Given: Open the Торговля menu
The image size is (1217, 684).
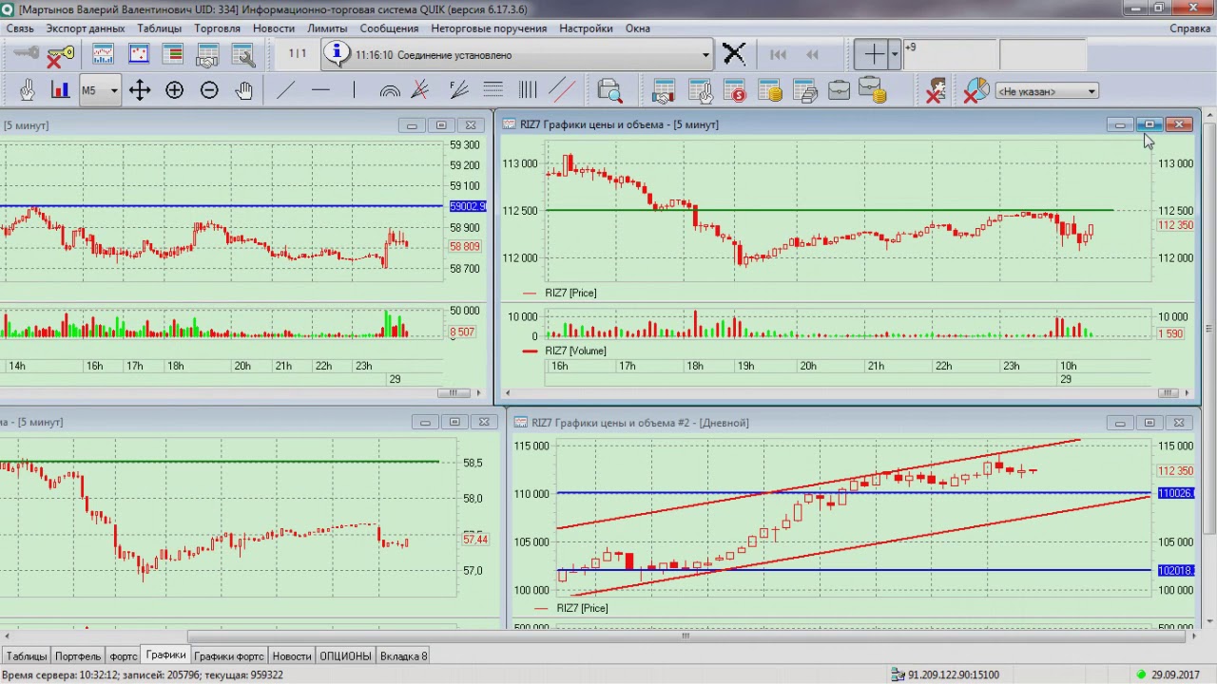Looking at the screenshot, I should [218, 28].
